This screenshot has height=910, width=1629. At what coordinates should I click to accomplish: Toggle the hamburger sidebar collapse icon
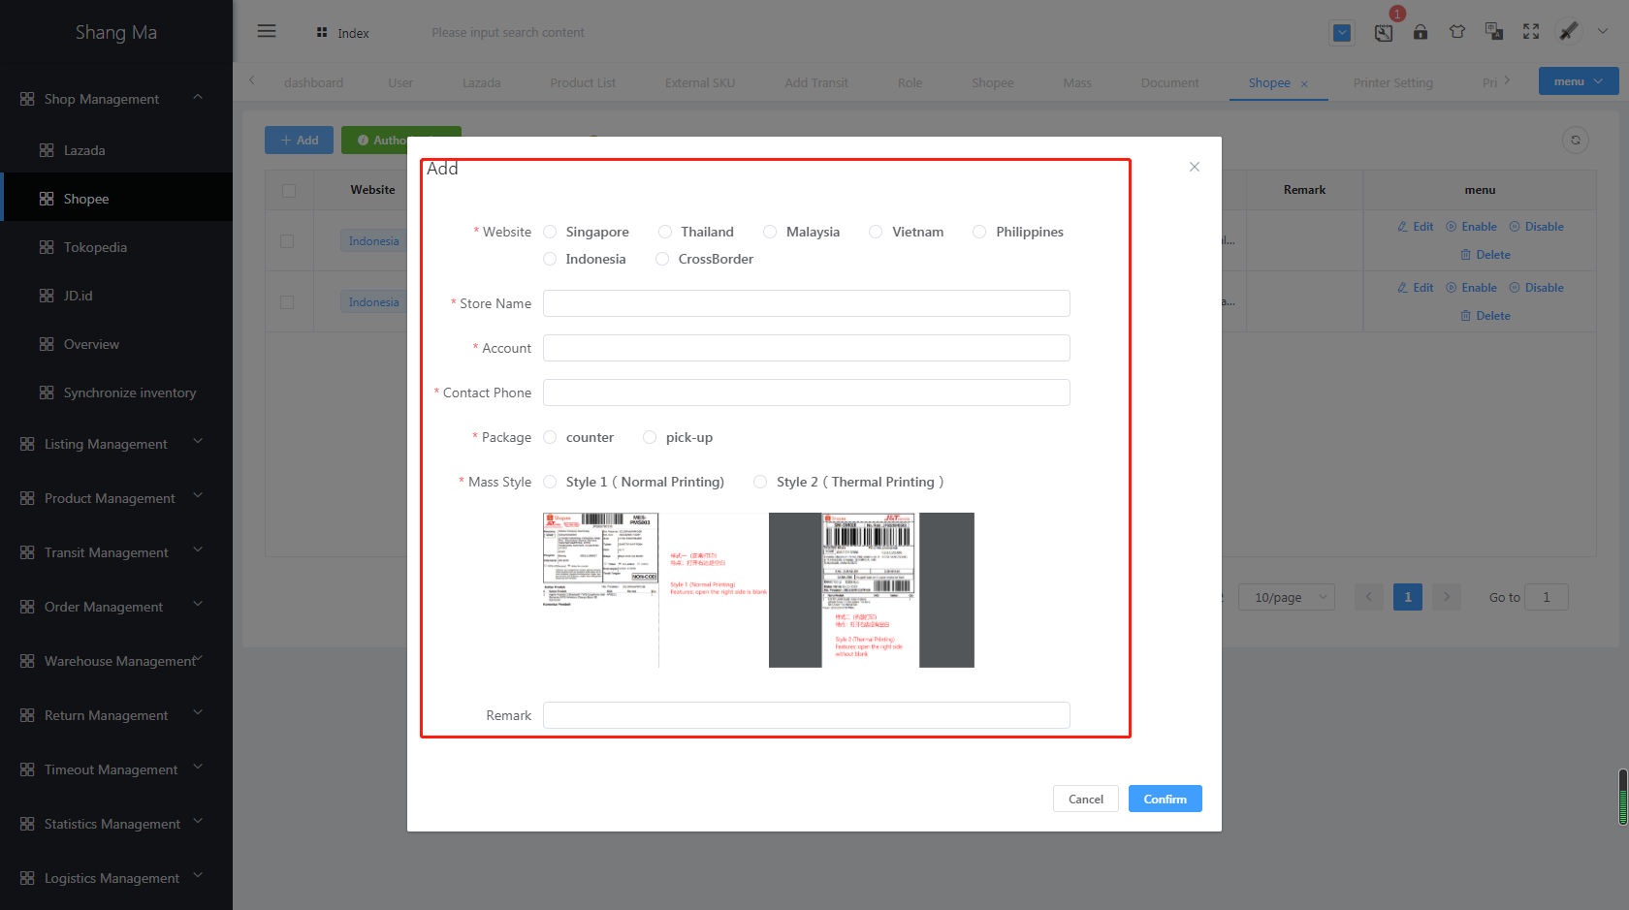pos(267,31)
